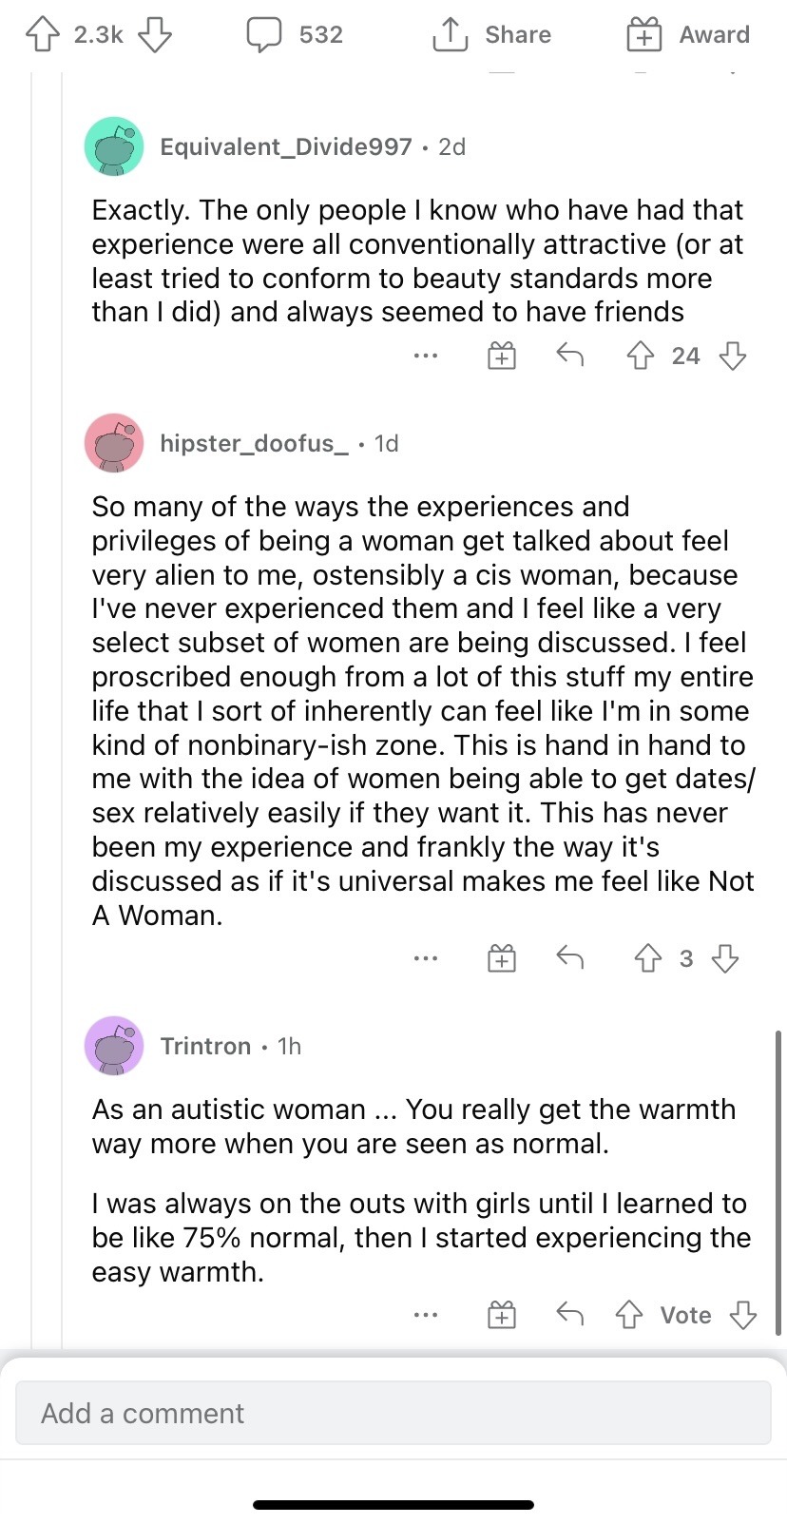Downvote the main post
This screenshot has width=787, height=1524.
pyautogui.click(x=155, y=35)
